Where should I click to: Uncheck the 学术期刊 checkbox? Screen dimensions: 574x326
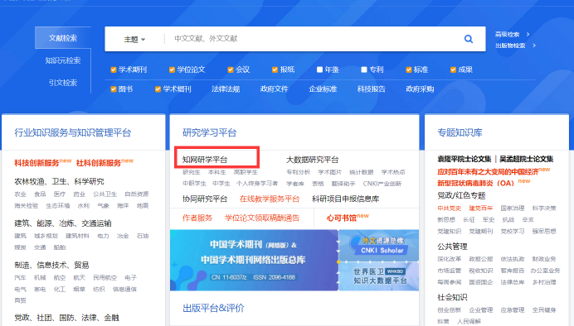(x=114, y=70)
